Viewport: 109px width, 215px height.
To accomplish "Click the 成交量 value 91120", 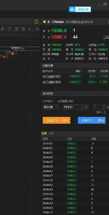I will (x=55, y=54).
